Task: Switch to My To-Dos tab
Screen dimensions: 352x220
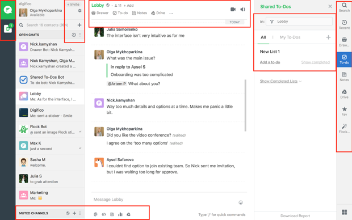Action: pos(290,37)
